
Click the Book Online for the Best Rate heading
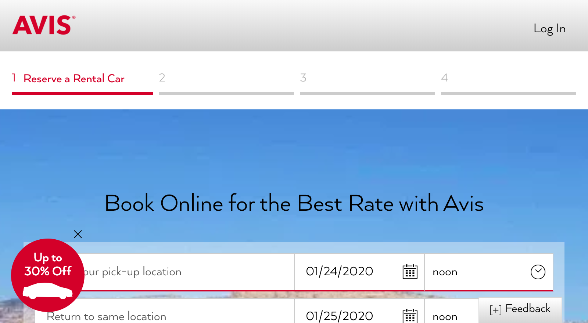(294, 203)
